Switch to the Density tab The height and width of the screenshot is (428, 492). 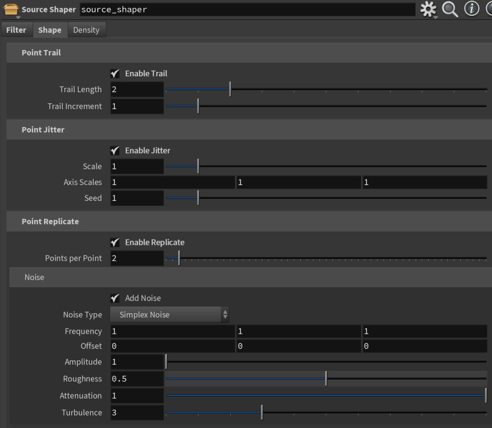[x=86, y=30]
